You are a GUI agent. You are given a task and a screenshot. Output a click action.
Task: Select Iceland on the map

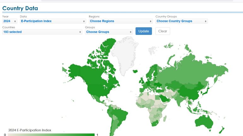click(x=135, y=71)
